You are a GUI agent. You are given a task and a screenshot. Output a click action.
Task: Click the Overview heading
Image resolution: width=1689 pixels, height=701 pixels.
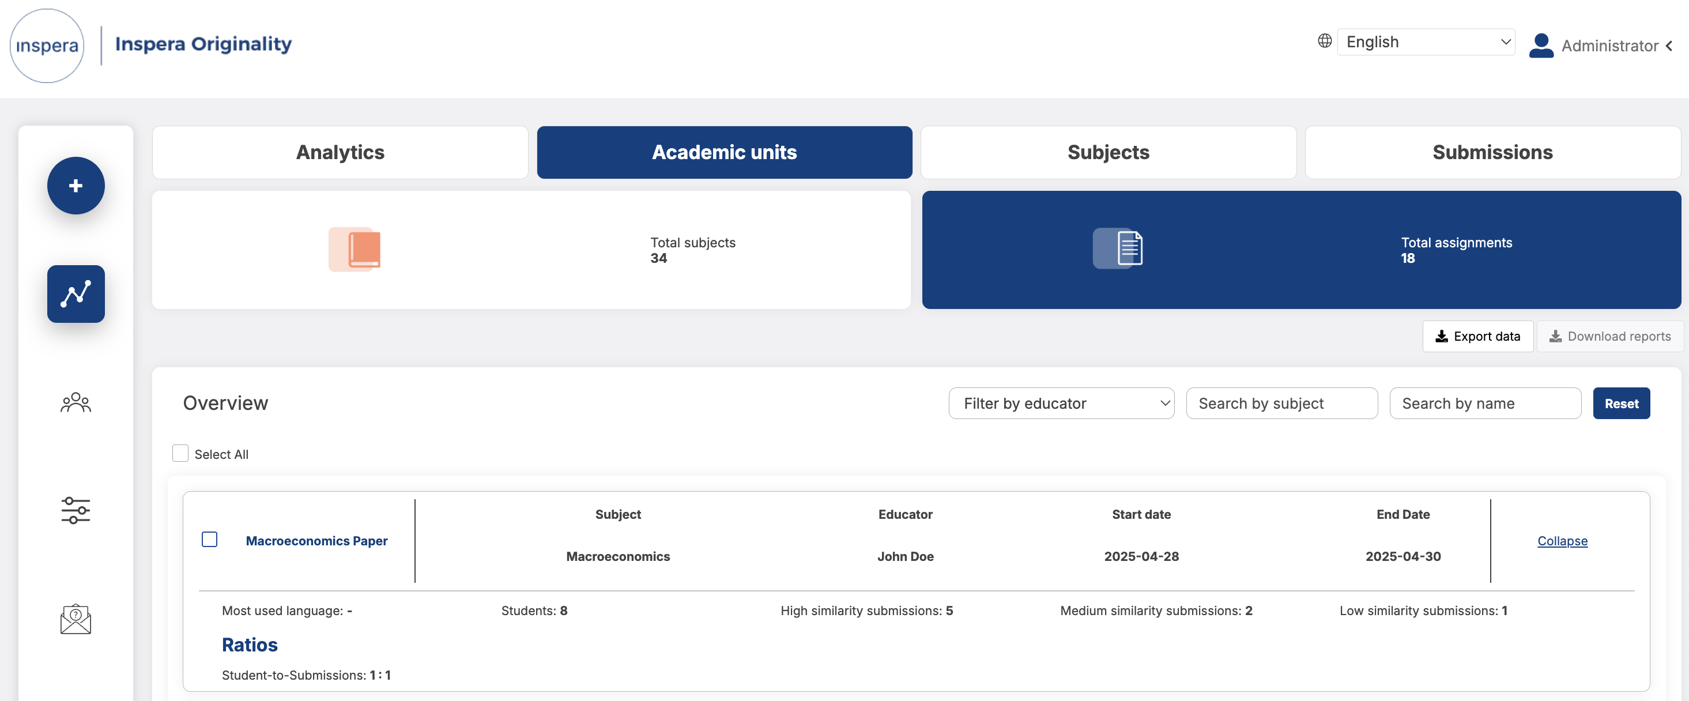225,404
